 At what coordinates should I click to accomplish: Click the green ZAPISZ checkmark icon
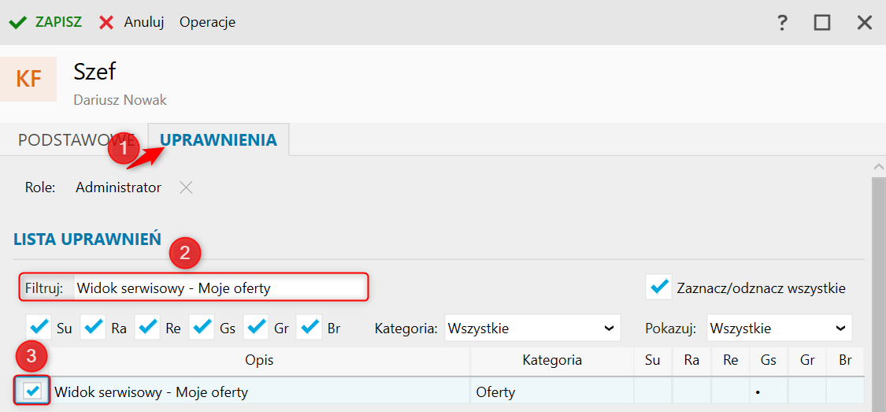pyautogui.click(x=18, y=22)
